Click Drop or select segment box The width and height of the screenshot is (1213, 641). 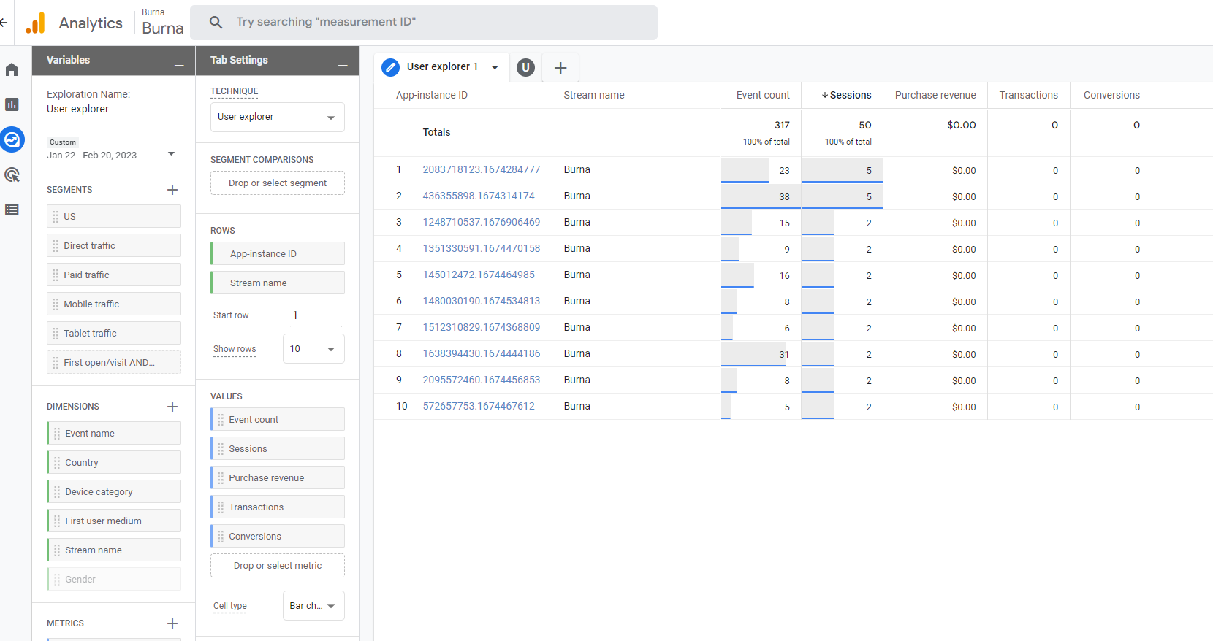(x=277, y=183)
